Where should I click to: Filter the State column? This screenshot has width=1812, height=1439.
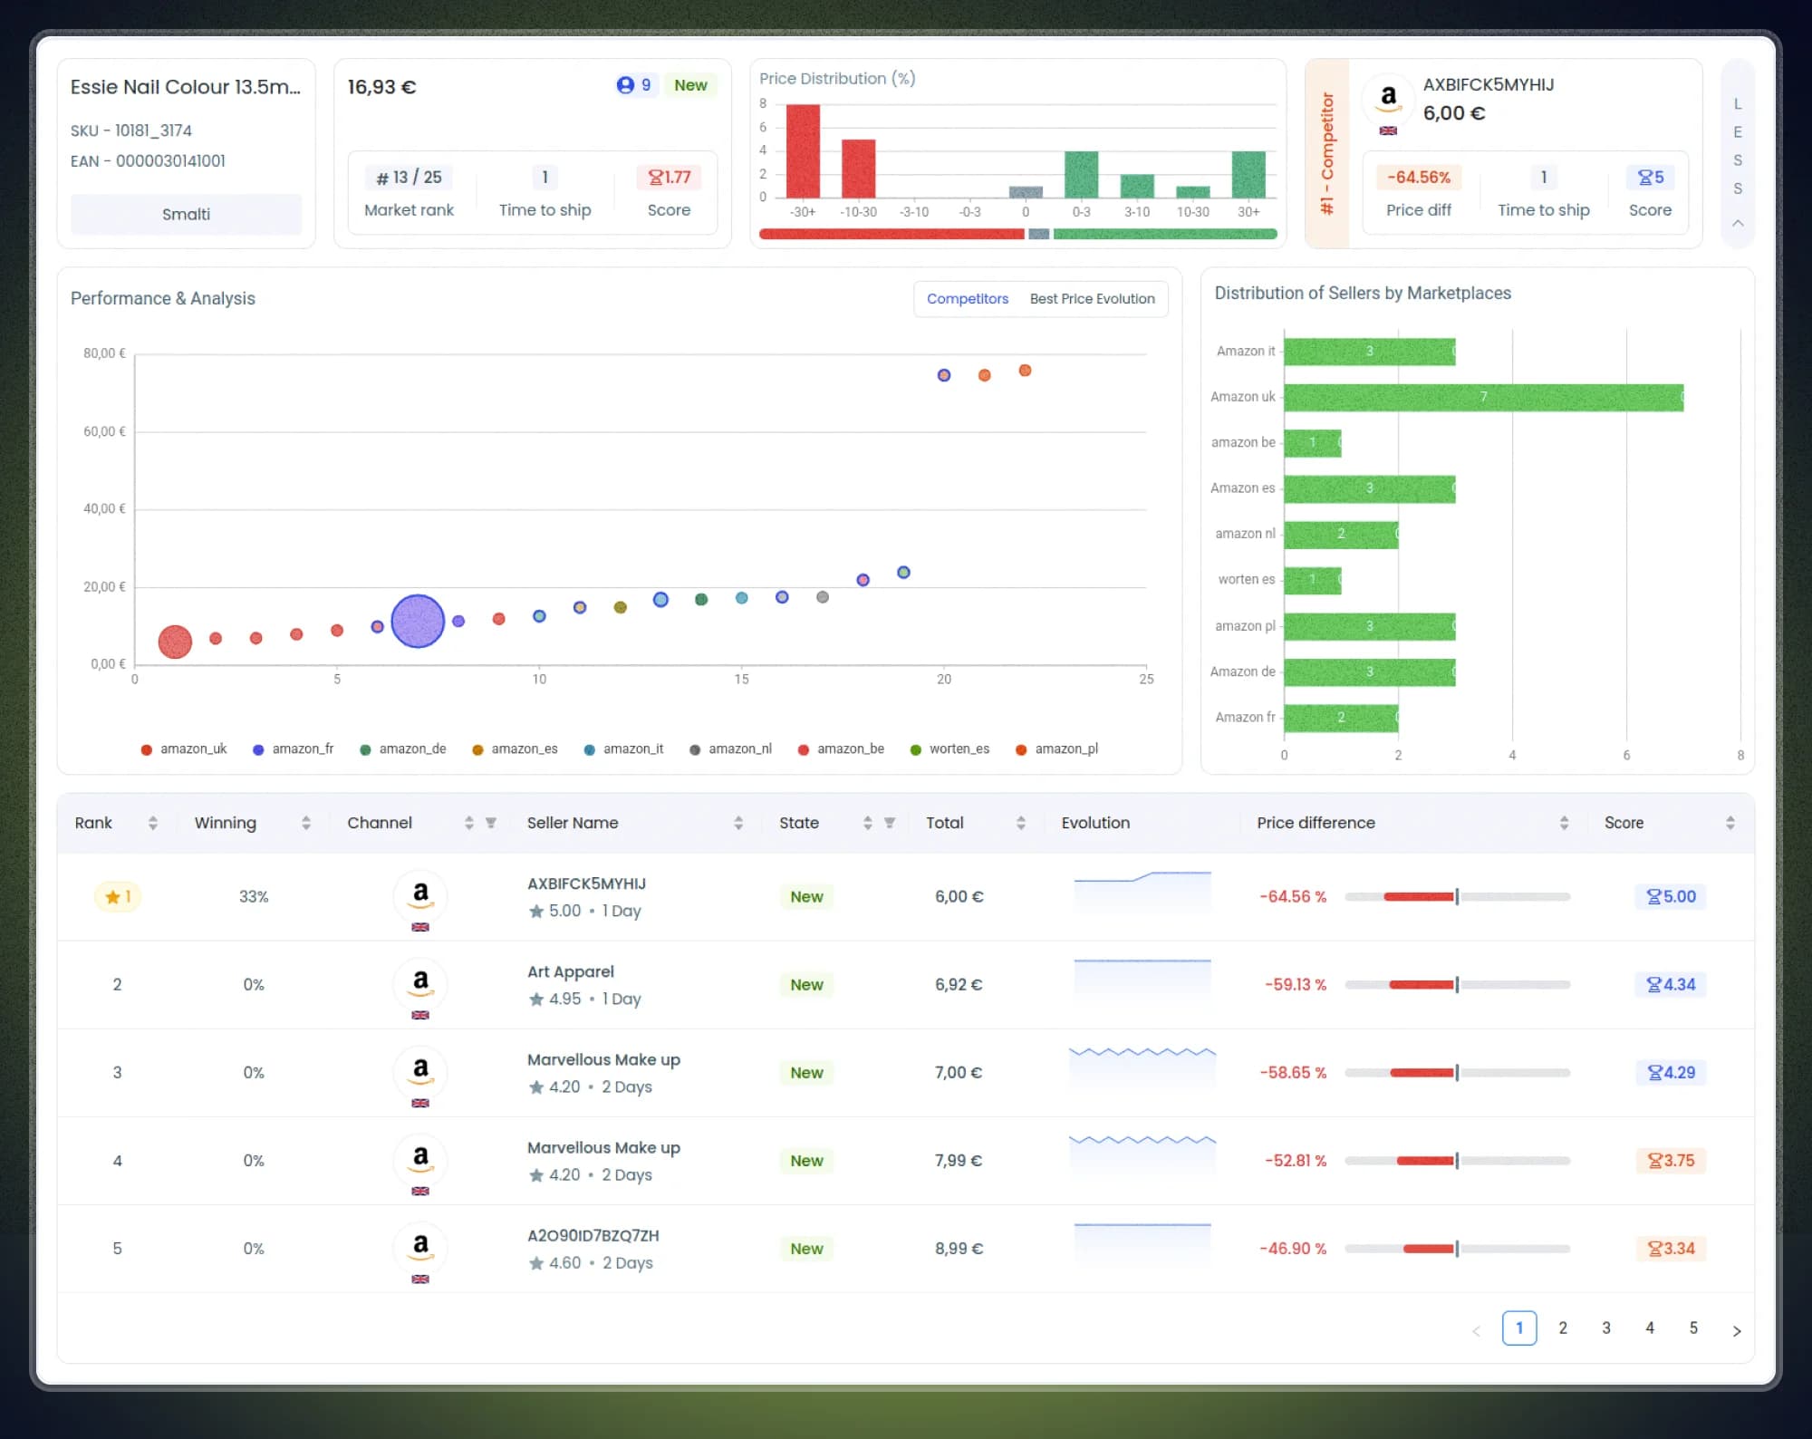pos(890,823)
